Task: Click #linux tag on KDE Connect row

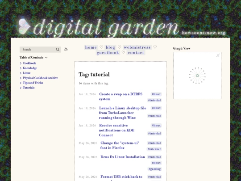Action: (156, 126)
